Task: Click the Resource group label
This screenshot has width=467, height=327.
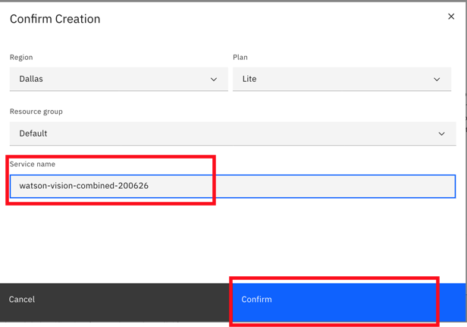Action: (36, 112)
